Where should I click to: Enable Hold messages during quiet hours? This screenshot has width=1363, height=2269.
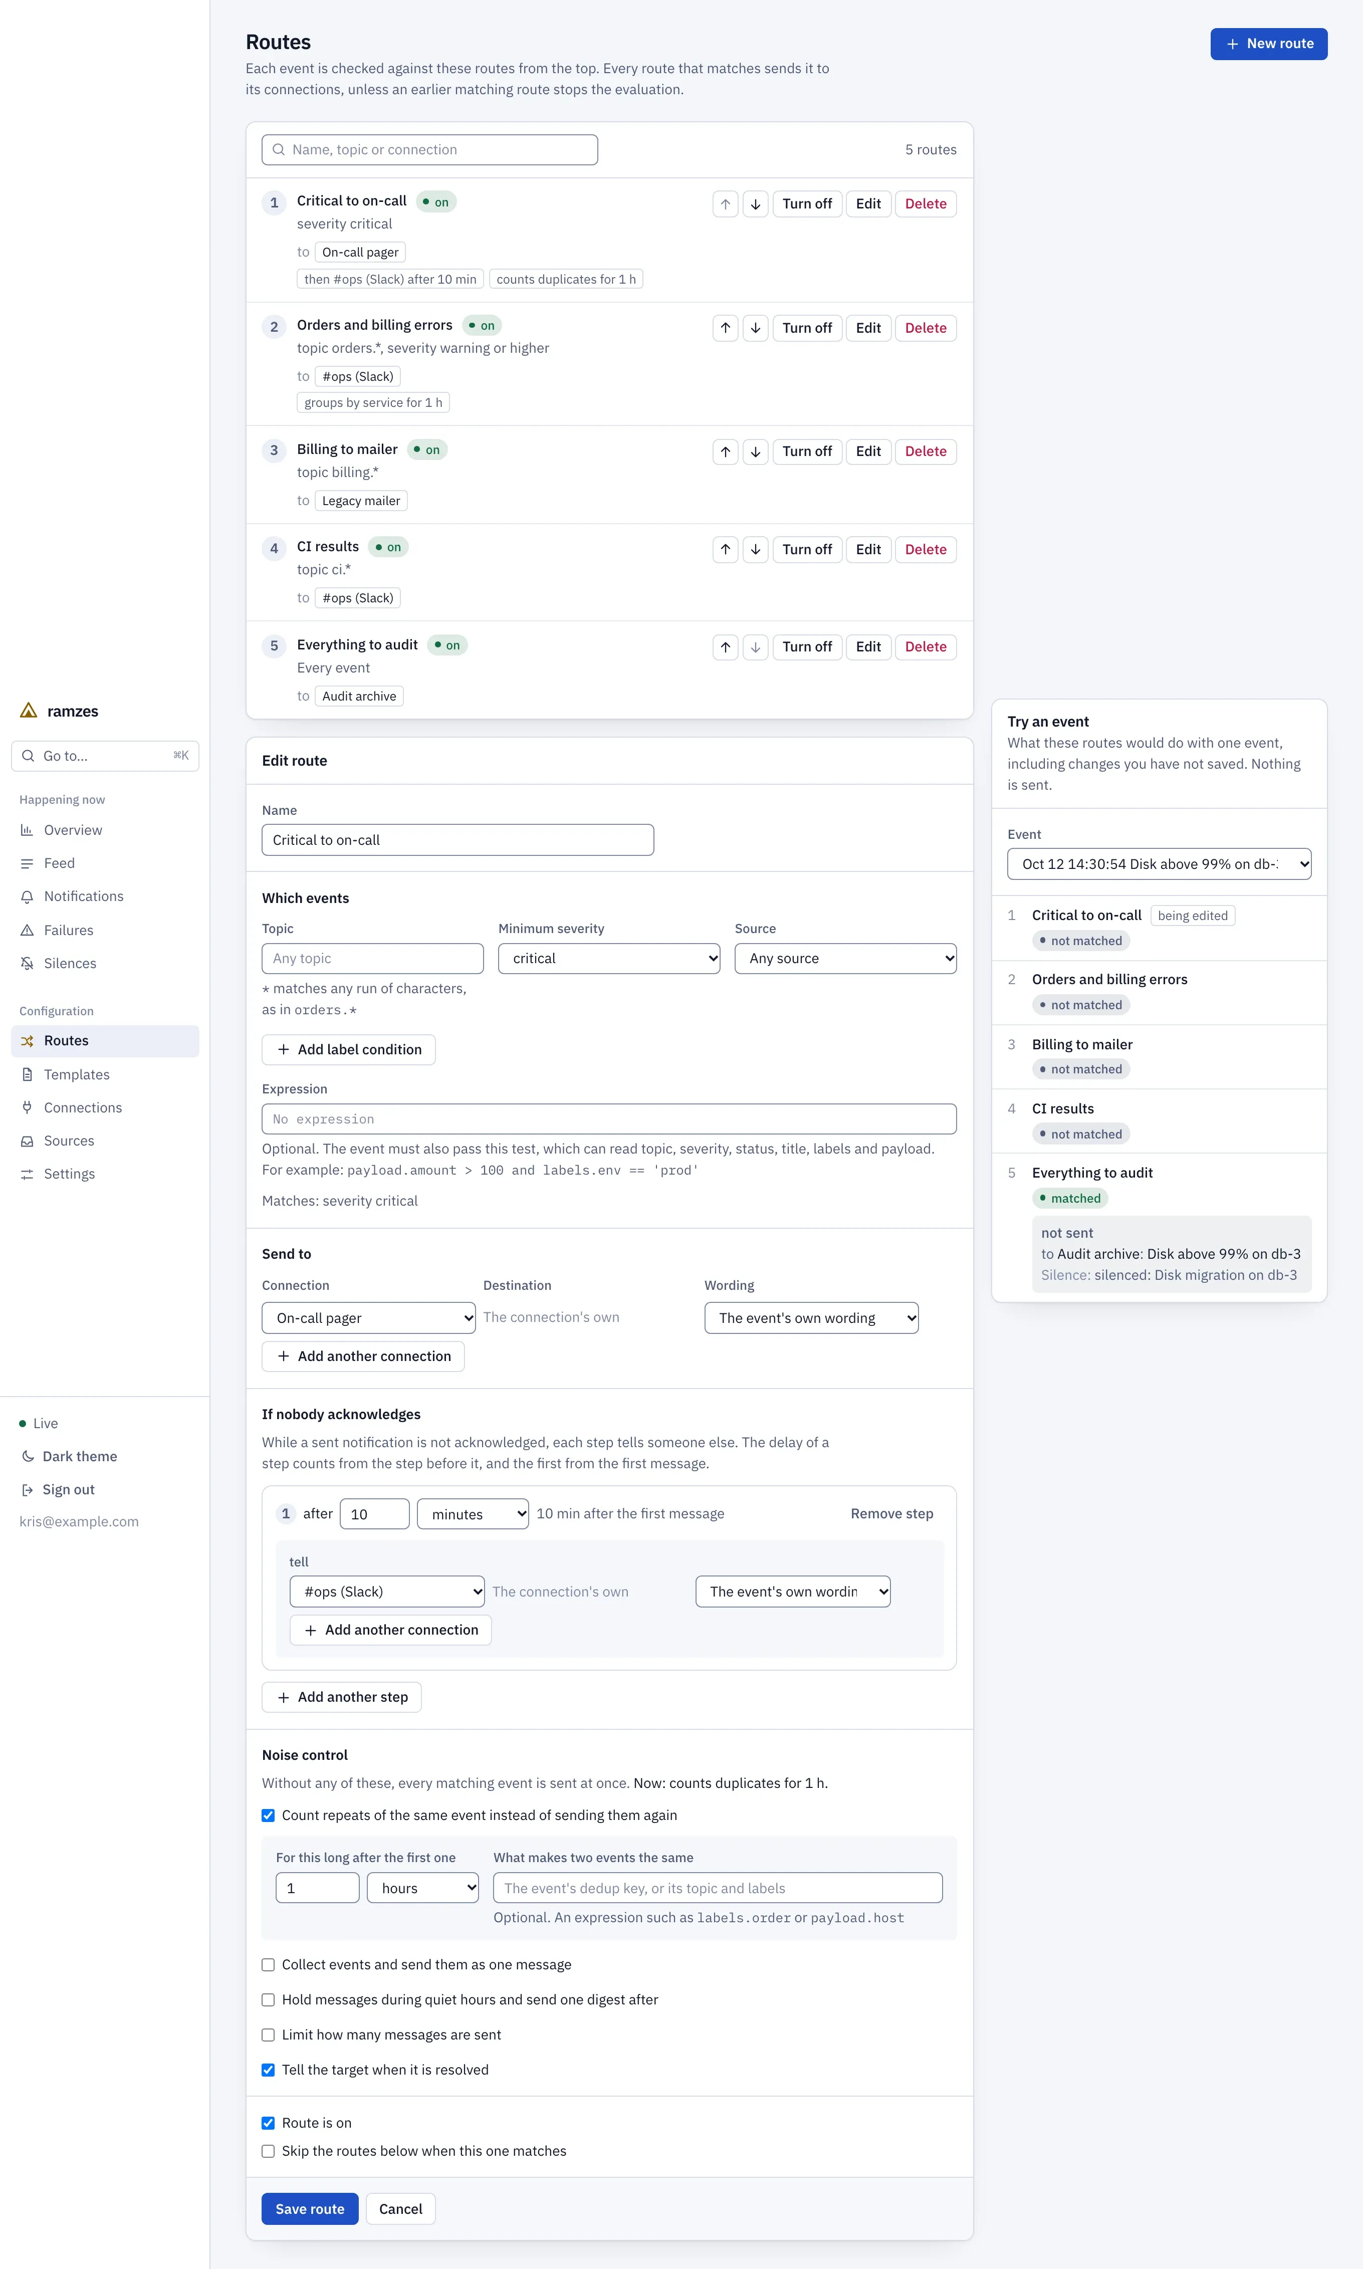(x=268, y=2000)
